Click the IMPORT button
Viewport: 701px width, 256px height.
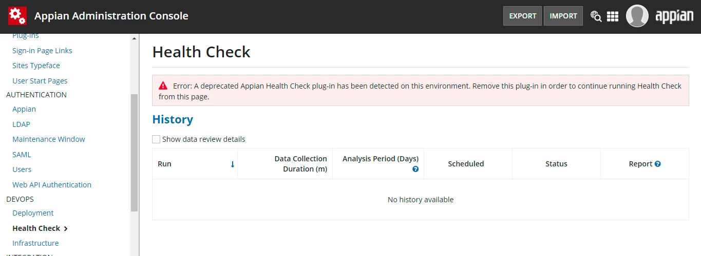click(563, 16)
